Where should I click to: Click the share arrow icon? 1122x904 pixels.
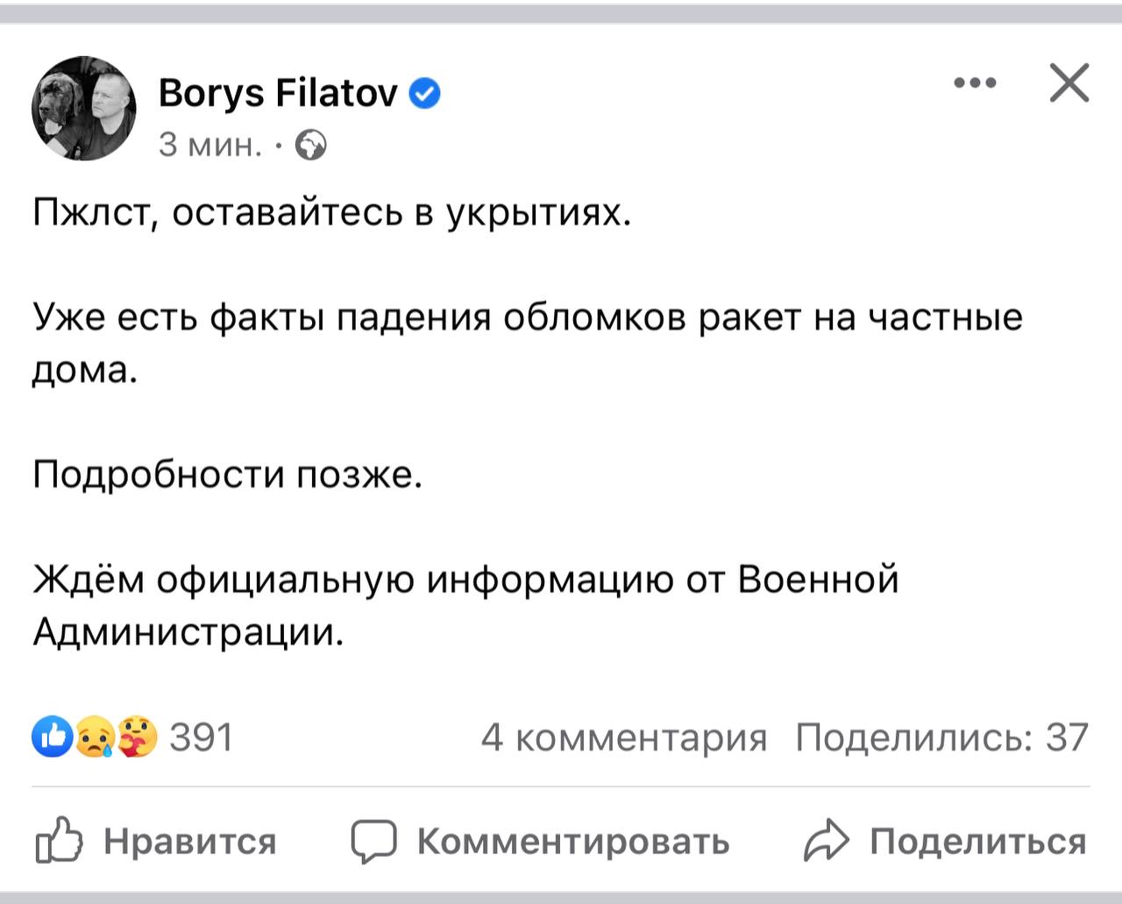826,841
